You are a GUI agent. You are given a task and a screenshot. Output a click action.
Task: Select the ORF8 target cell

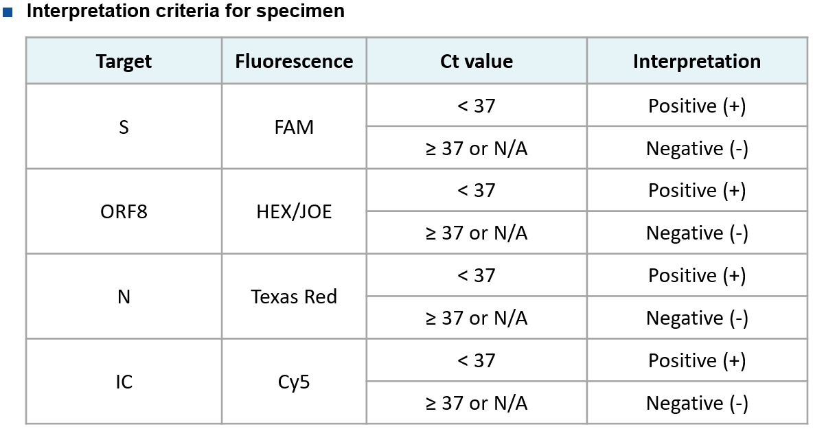pyautogui.click(x=124, y=211)
